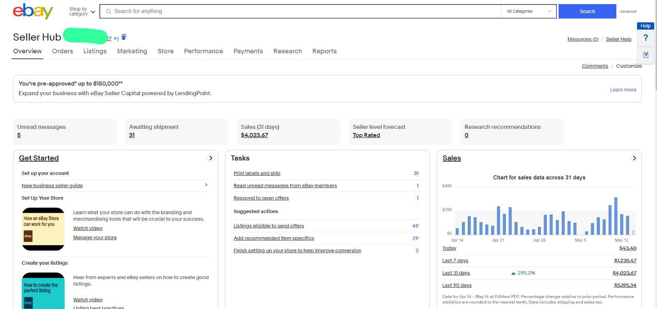
Task: Click How to create perfect listing thumbnail
Action: tap(43, 291)
